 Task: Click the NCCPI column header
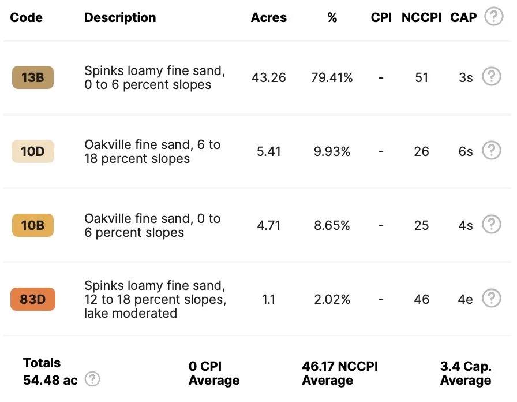point(421,17)
